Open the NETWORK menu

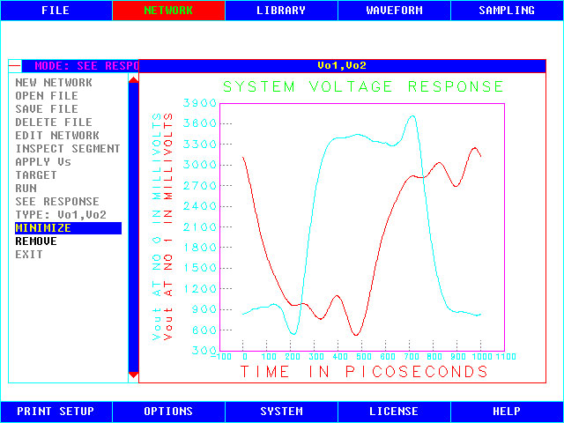click(168, 11)
